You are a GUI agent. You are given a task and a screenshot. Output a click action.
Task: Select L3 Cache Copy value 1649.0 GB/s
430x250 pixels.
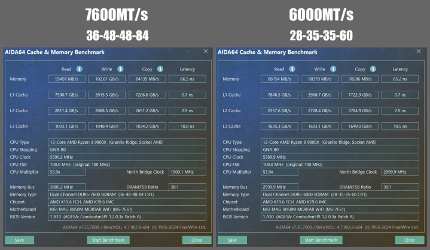tap(360, 126)
